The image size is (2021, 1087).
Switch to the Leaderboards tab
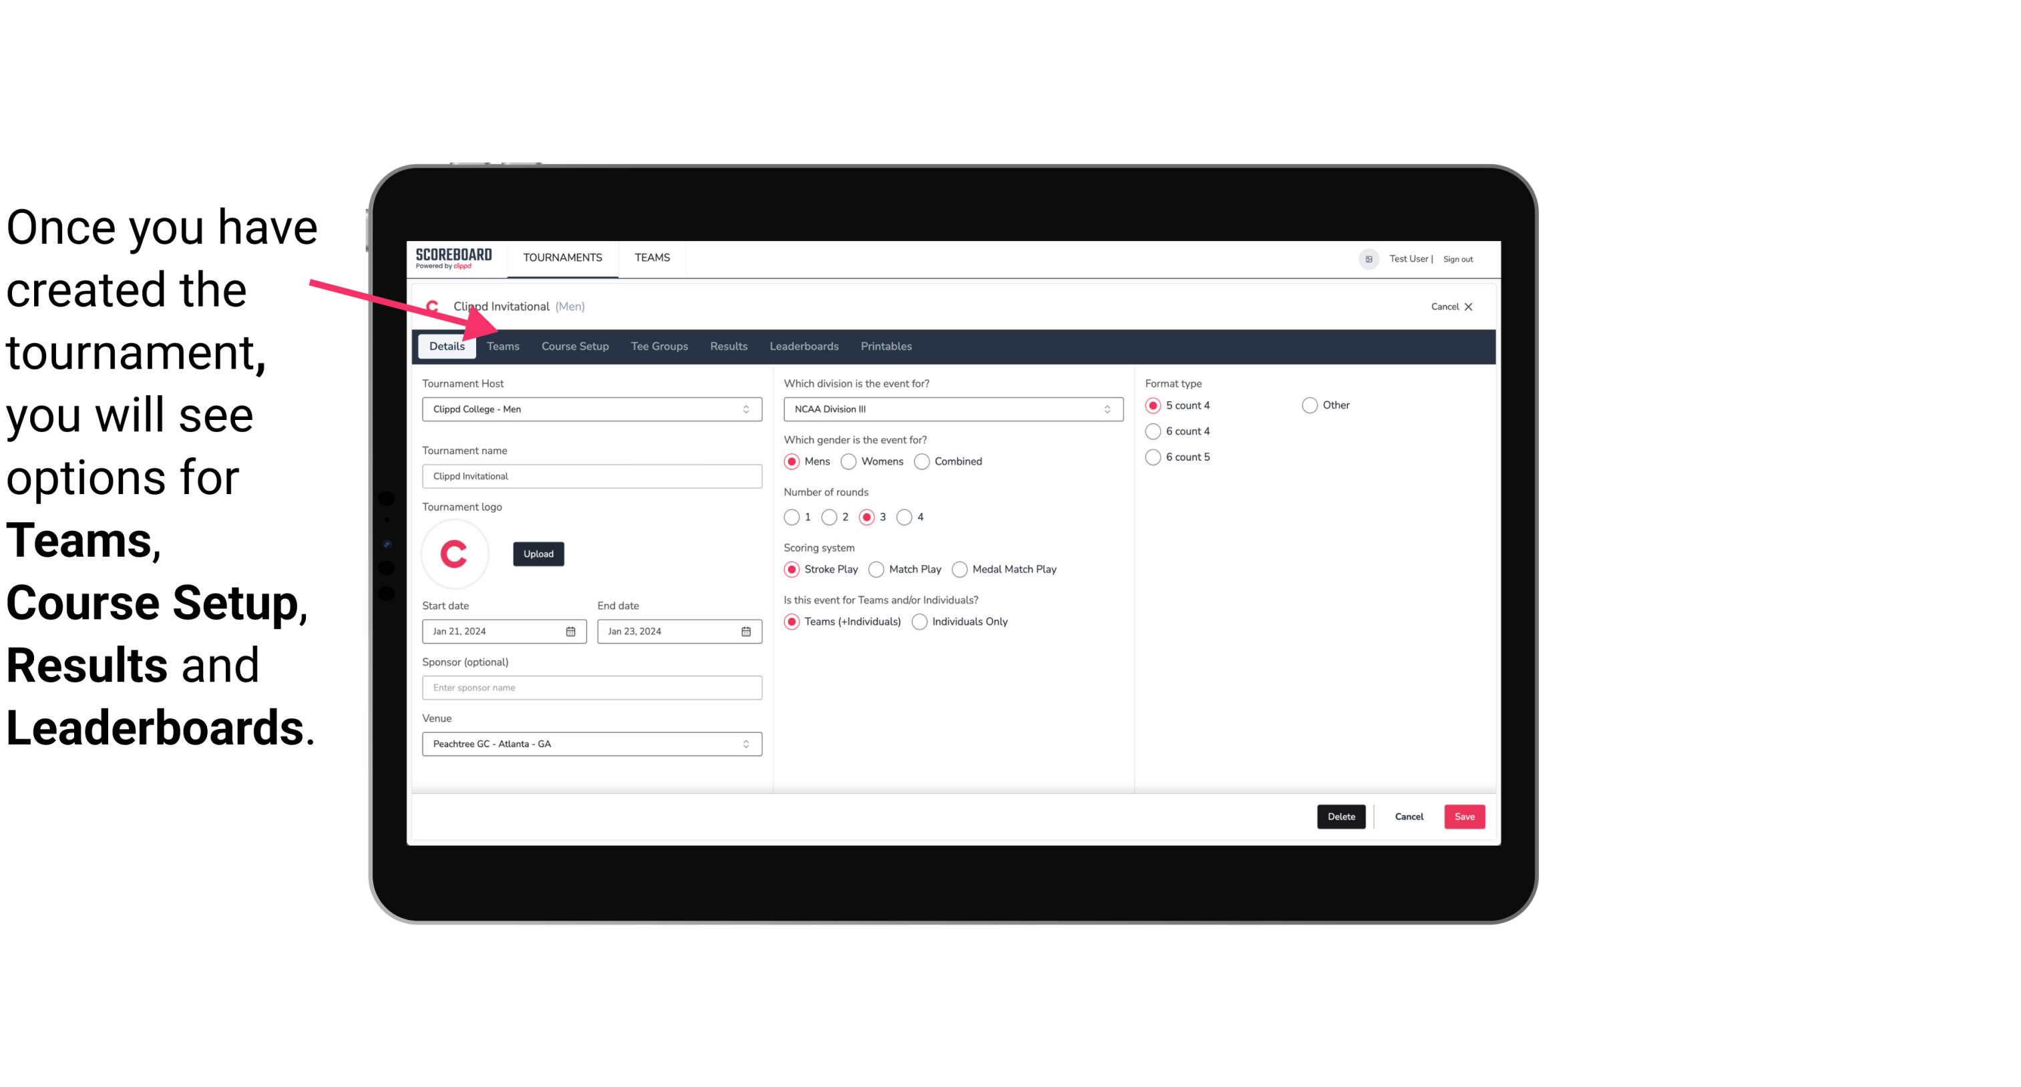coord(804,345)
